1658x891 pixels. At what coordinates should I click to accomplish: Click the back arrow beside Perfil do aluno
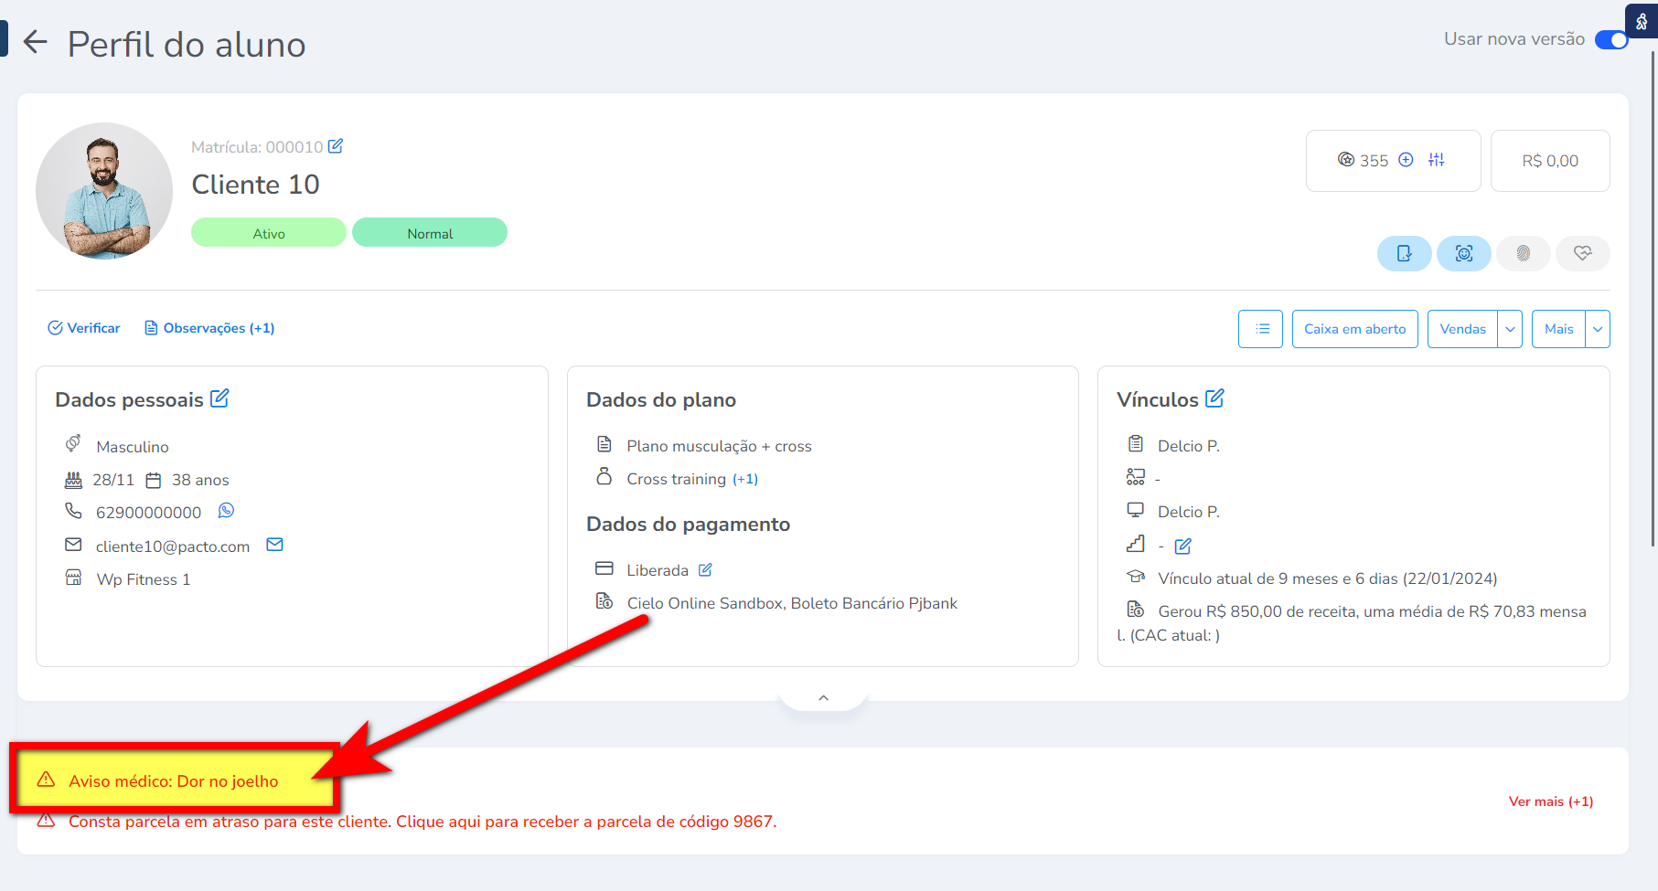(x=35, y=42)
